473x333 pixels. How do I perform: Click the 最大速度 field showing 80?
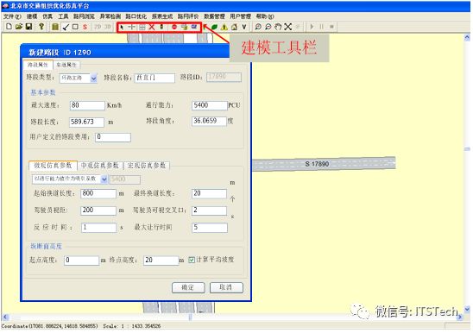tap(87, 105)
